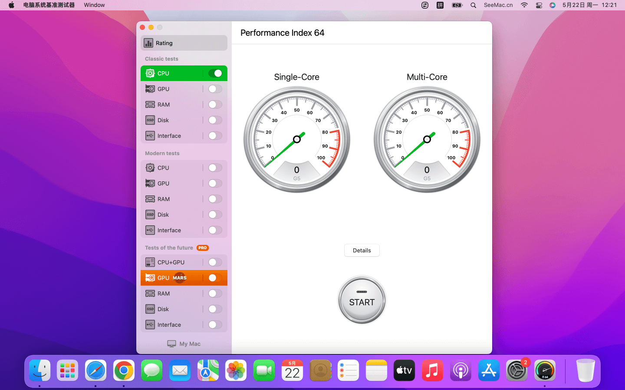Click the CPU+GPU icon in future tests
This screenshot has width=625, height=390.
point(150,262)
